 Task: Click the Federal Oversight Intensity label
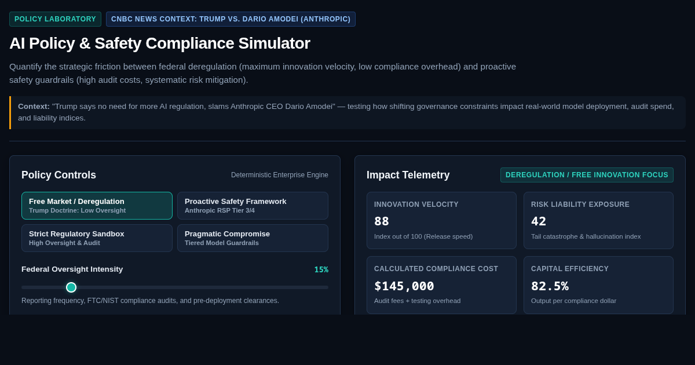[72, 269]
